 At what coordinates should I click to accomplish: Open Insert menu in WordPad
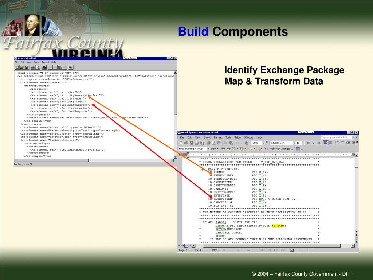[x=37, y=62]
